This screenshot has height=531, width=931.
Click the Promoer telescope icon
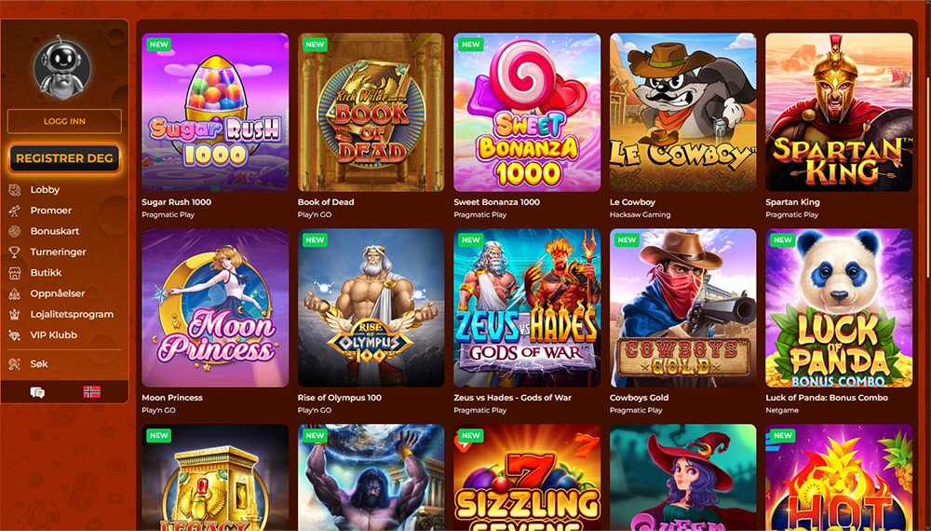(x=15, y=211)
